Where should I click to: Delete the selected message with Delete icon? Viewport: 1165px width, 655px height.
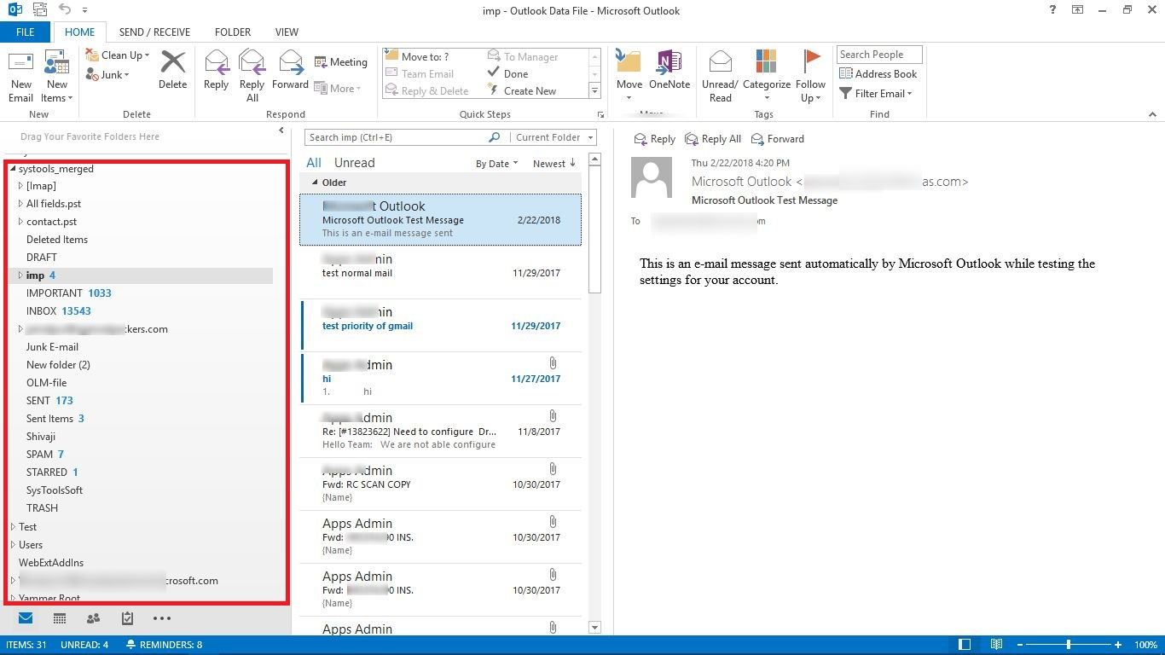click(x=172, y=64)
